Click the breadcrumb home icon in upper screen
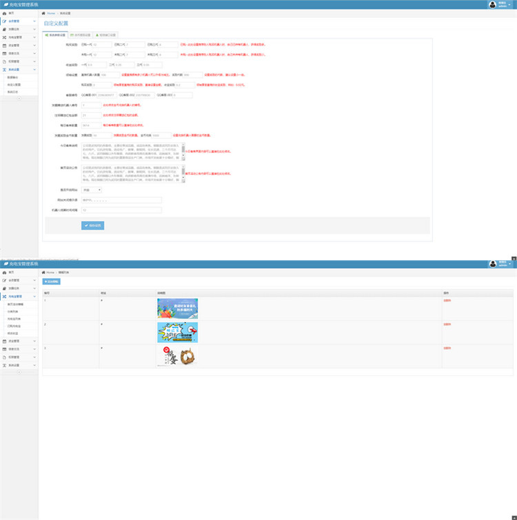 43,13
